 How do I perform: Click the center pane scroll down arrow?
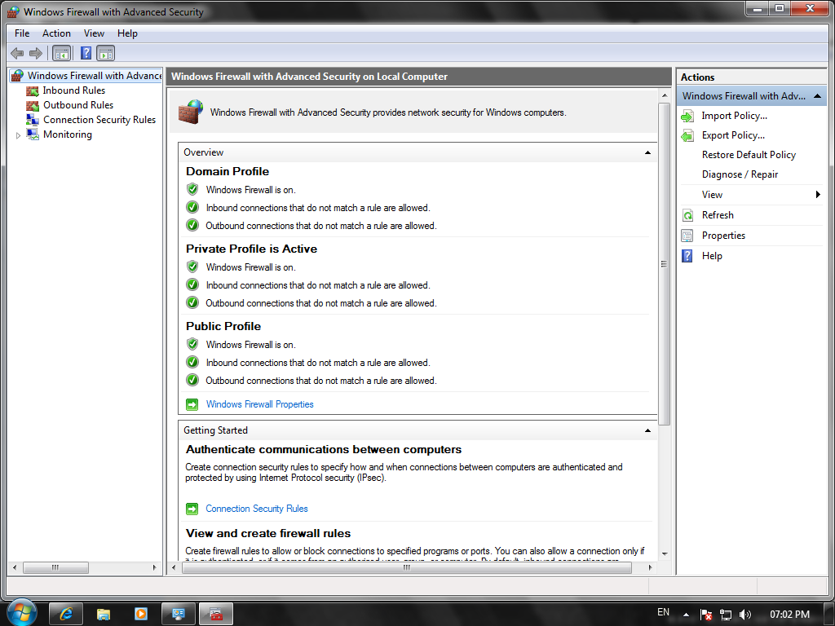tap(664, 554)
